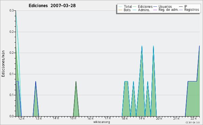The width and height of the screenshot is (203, 125).
Task: Click the chart title Ediciones 2007-03-28
Action: [x=52, y=5]
